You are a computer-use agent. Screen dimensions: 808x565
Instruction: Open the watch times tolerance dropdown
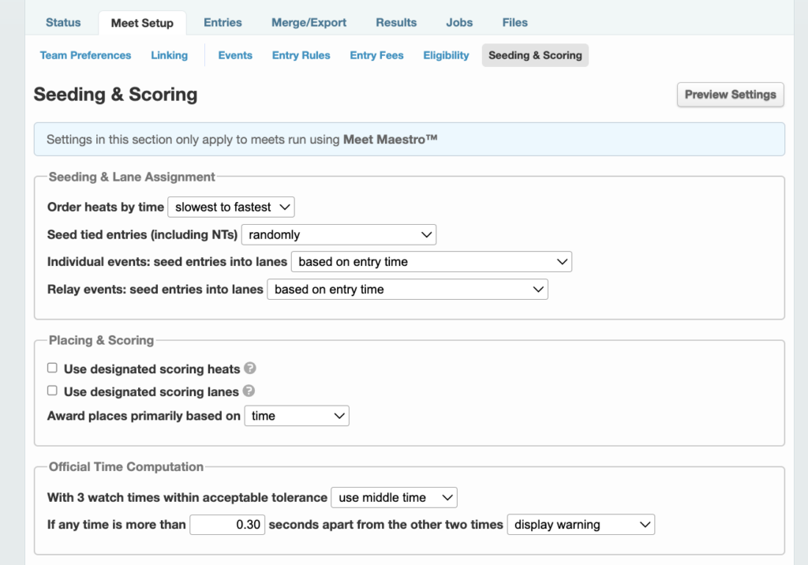[395, 497]
